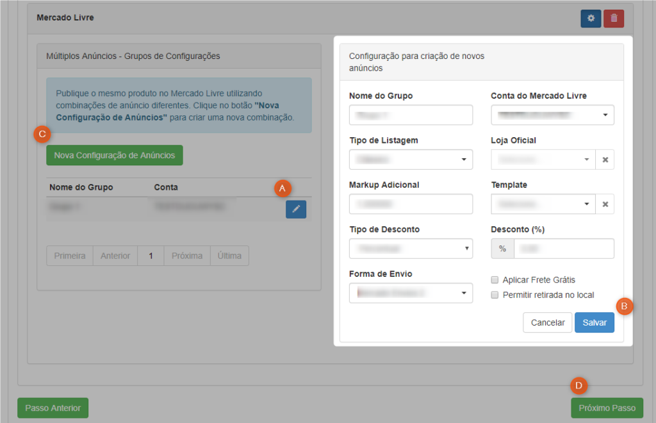Focus the Markup Adicional input field
The height and width of the screenshot is (423, 656).
[x=411, y=204]
